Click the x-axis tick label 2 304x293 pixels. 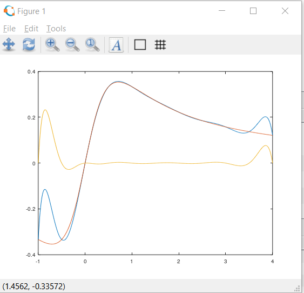tap(179, 262)
